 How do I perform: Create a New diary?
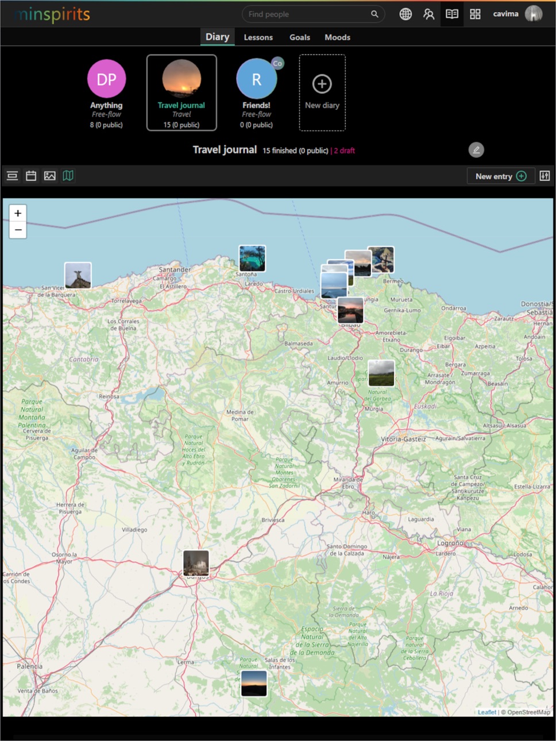(x=322, y=92)
